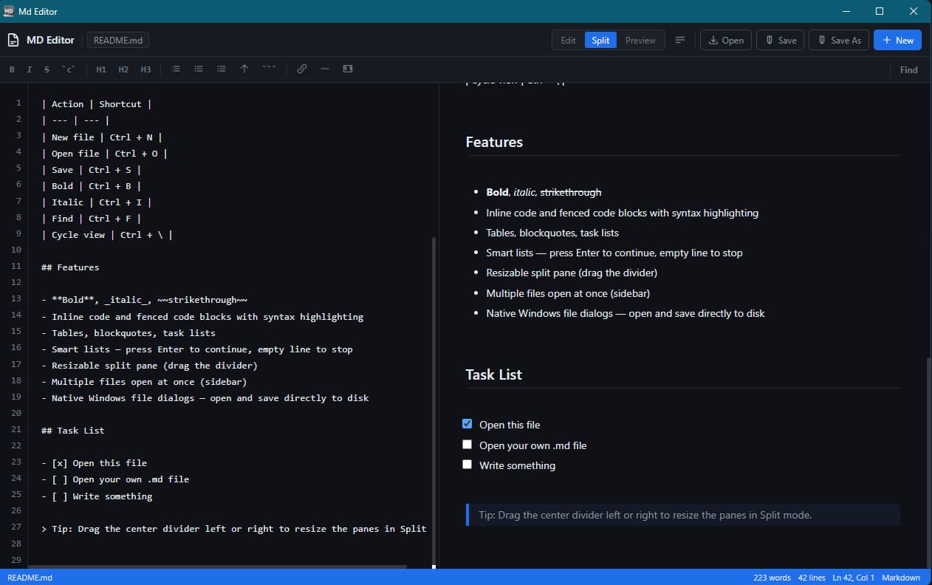Toggle bold formatting in the toolbar
Viewport: 932px width, 585px height.
click(12, 69)
